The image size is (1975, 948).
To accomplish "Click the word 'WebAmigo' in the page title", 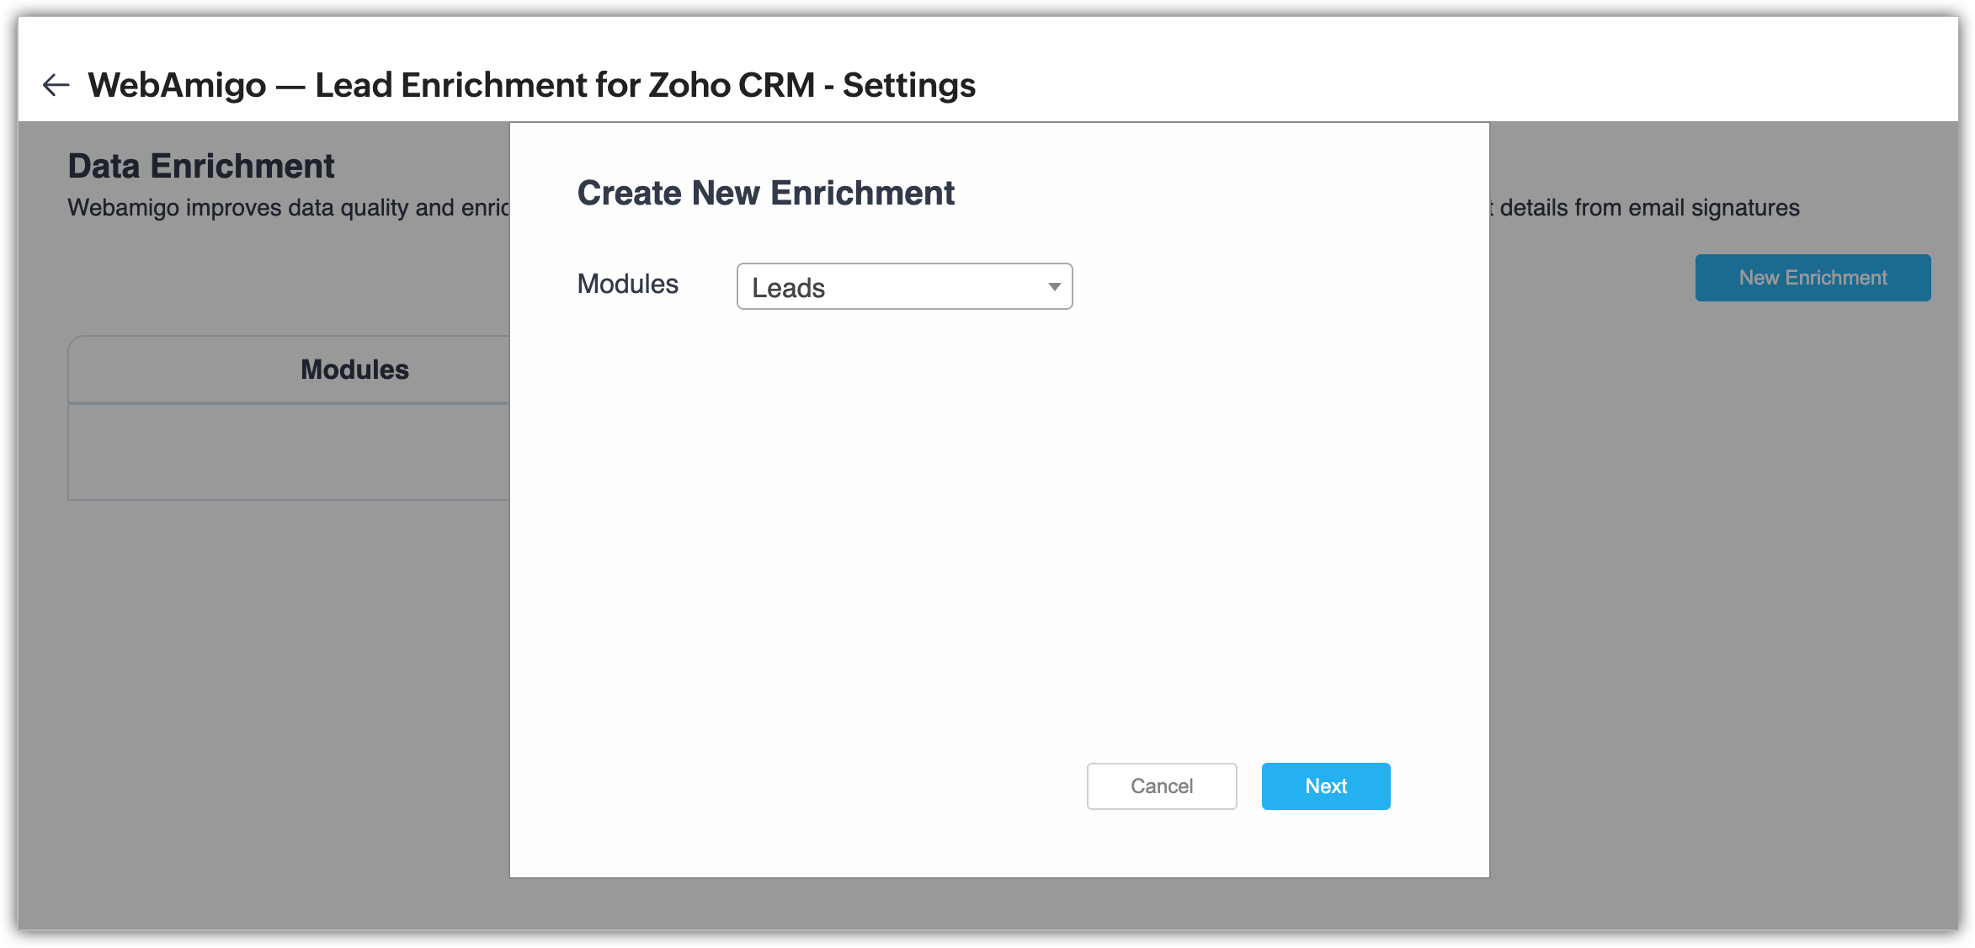I will (x=177, y=85).
